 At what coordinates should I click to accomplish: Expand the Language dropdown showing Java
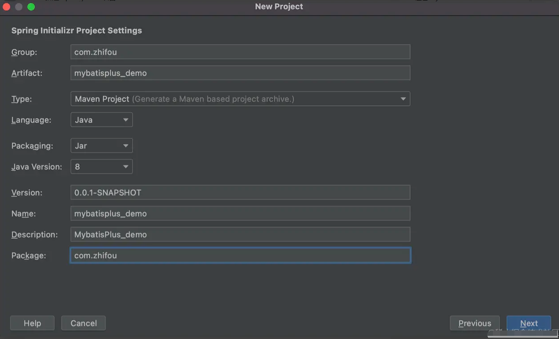click(101, 120)
